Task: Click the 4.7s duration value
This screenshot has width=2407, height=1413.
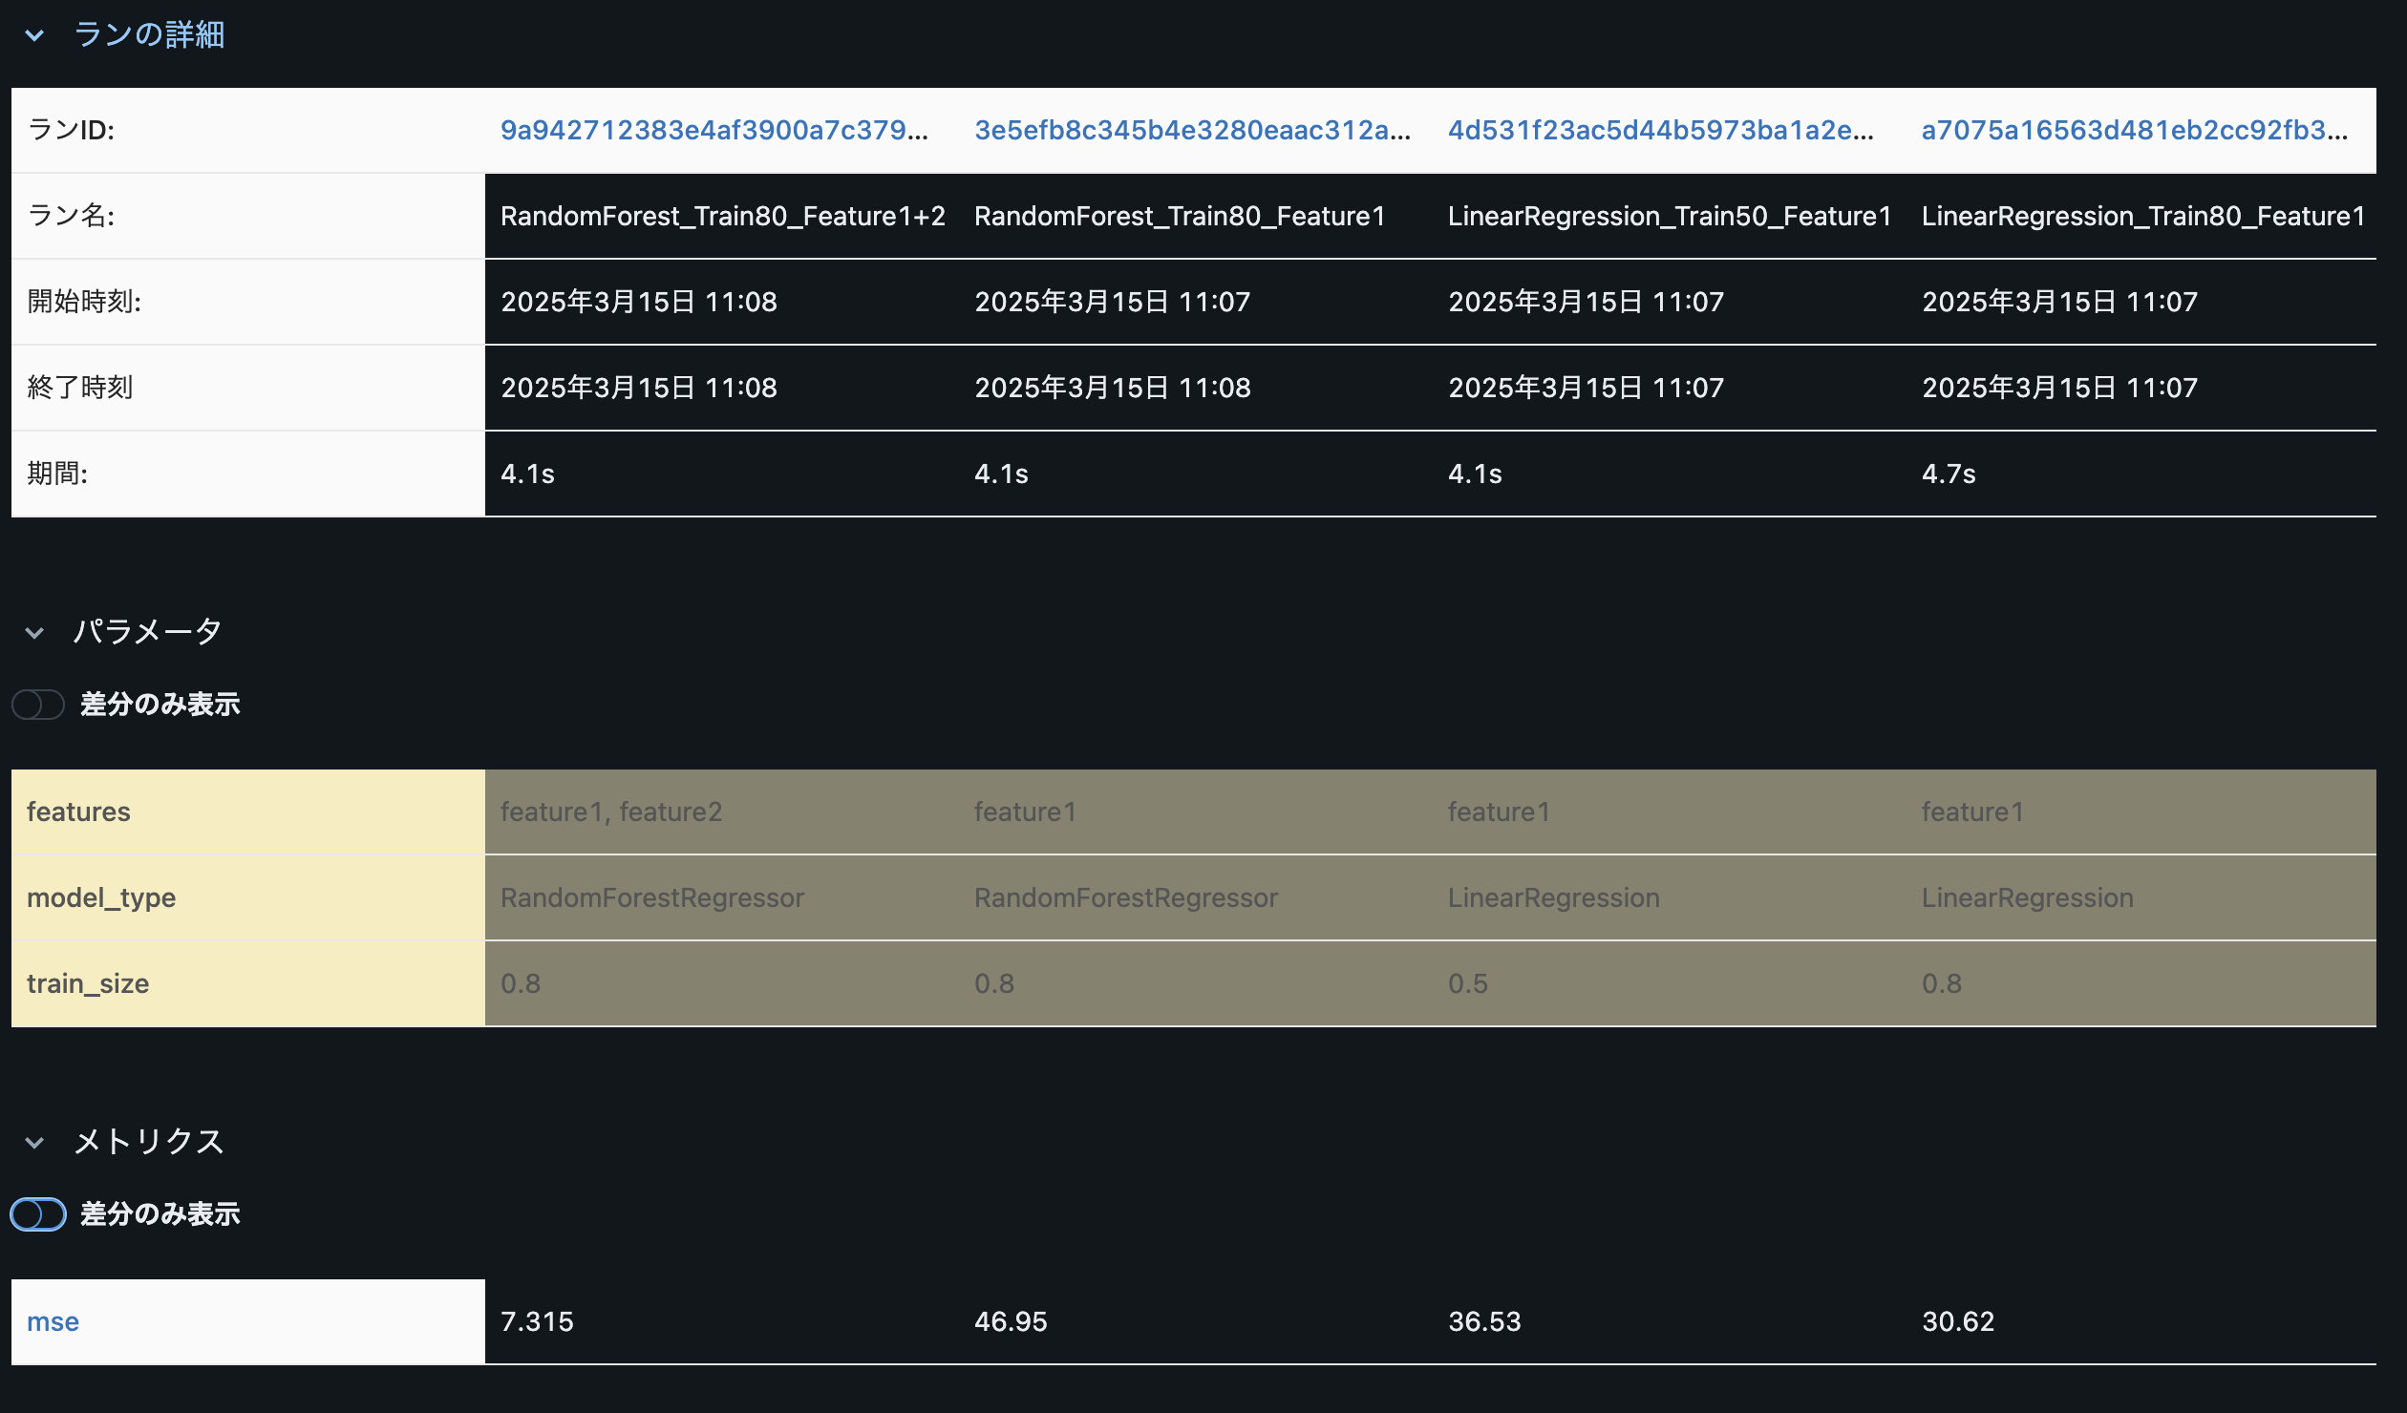Action: pyautogui.click(x=1949, y=474)
